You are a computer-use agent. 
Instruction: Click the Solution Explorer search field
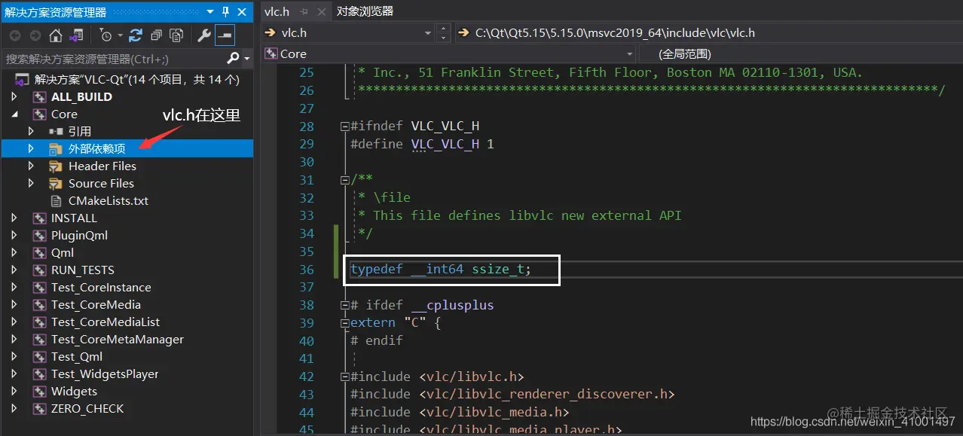pyautogui.click(x=113, y=58)
